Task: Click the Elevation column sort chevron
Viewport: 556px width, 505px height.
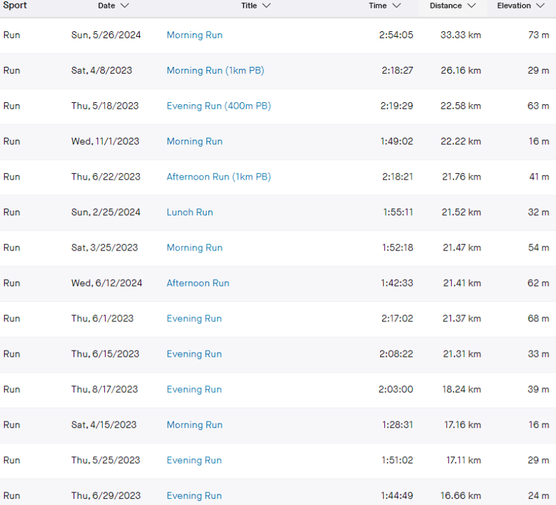Action: pos(540,6)
